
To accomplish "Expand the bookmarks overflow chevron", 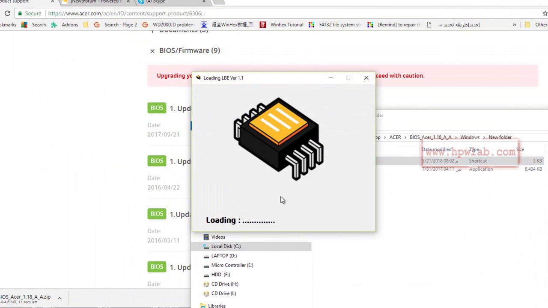I will tap(514, 25).
